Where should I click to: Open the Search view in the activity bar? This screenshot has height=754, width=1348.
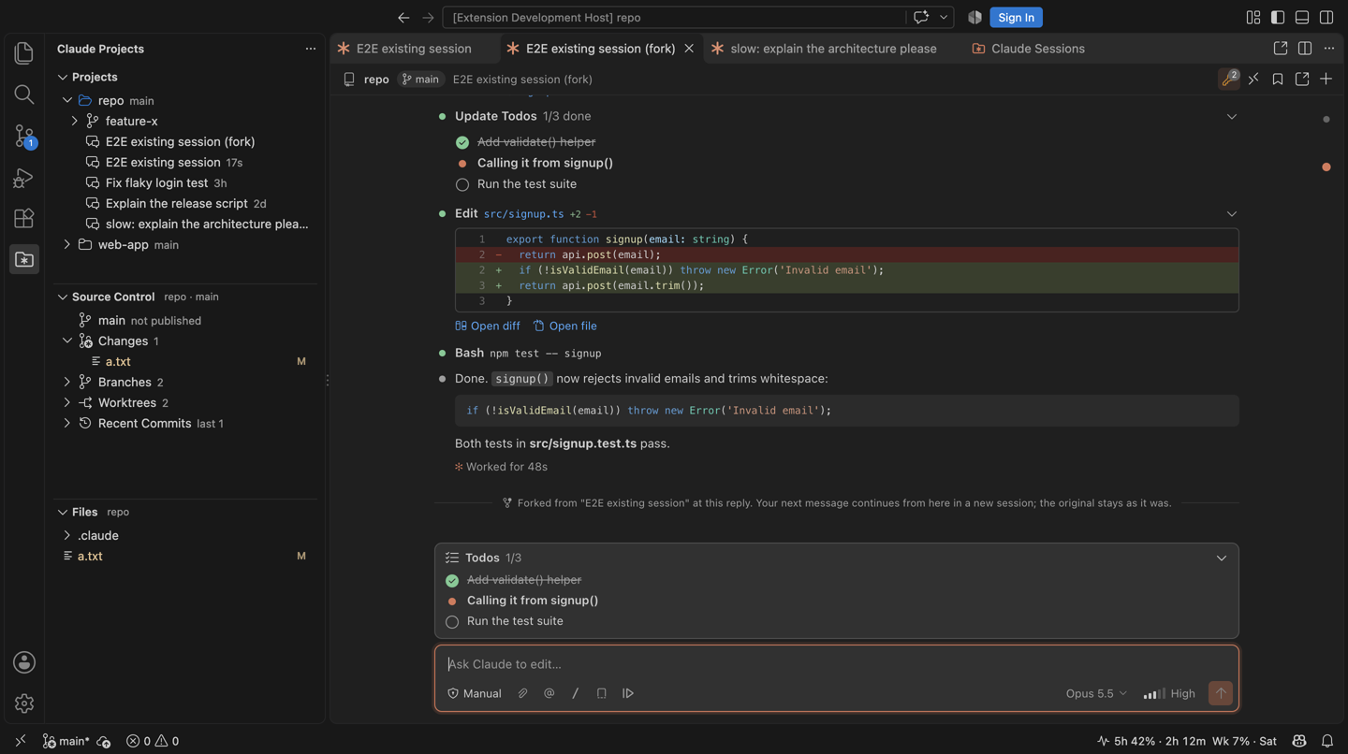pos(24,94)
